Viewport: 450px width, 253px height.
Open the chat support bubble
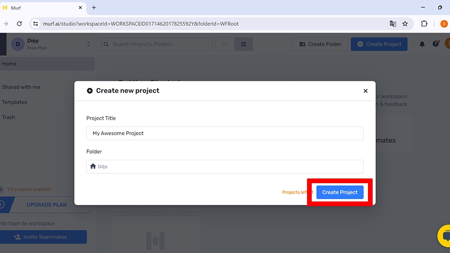point(445,236)
